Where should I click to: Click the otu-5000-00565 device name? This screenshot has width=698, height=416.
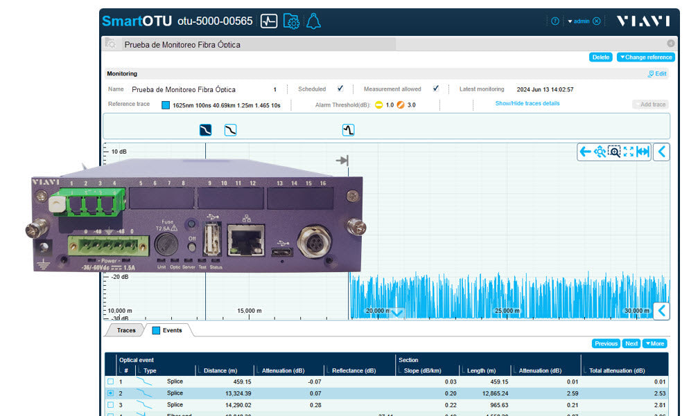[x=215, y=21]
